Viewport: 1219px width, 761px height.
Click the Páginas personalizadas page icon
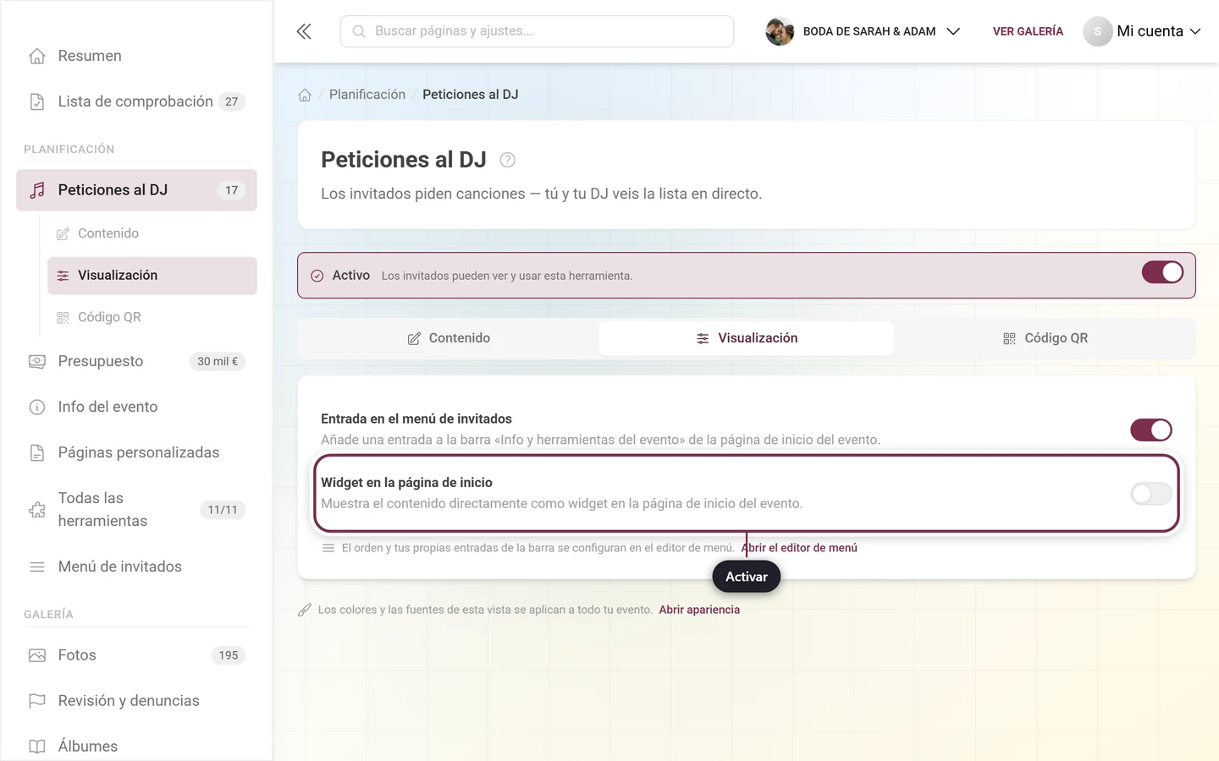click(37, 452)
